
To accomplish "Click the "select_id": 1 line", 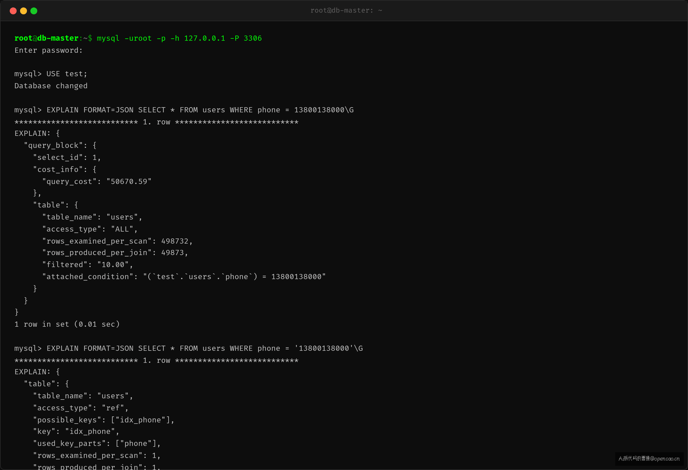I will click(x=67, y=157).
